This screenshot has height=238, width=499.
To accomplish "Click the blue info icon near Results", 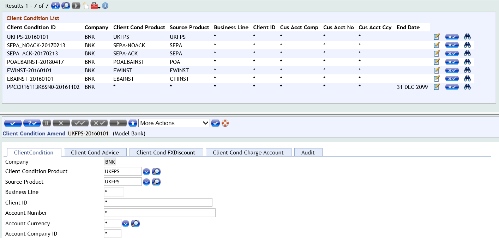I will point(105,6).
